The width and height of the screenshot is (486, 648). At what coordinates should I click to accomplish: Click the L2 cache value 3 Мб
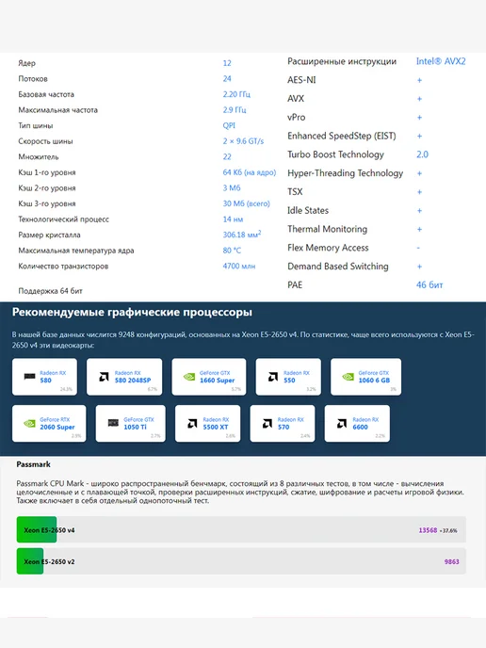click(x=232, y=188)
